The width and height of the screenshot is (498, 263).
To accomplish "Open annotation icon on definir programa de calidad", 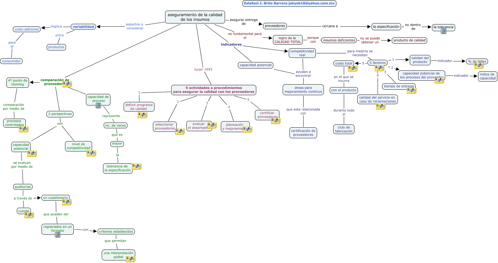I will (142, 115).
